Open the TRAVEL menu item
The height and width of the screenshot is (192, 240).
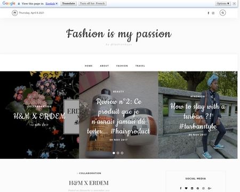pyautogui.click(x=140, y=66)
